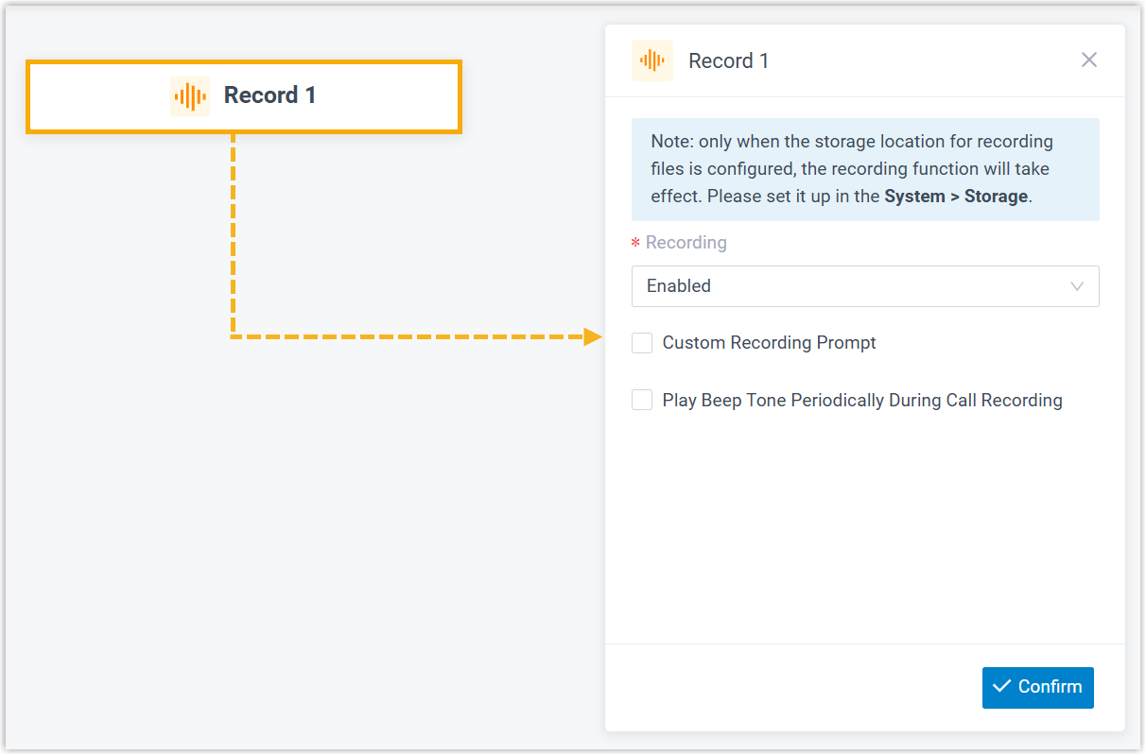Click the orange arrowhead pointing at the panel
Image resolution: width=1146 pixels, height=755 pixels.
(593, 336)
